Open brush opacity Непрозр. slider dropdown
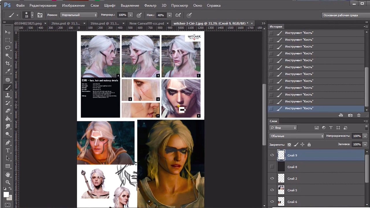The height and width of the screenshot is (208, 370). [x=131, y=15]
